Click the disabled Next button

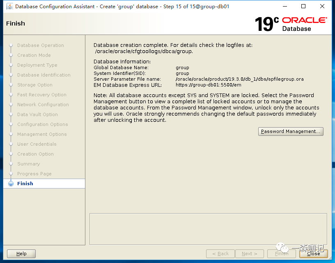click(x=249, y=254)
